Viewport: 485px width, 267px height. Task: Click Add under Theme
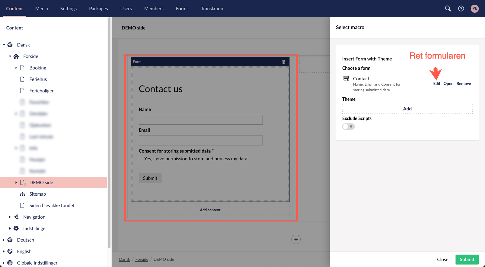407,109
